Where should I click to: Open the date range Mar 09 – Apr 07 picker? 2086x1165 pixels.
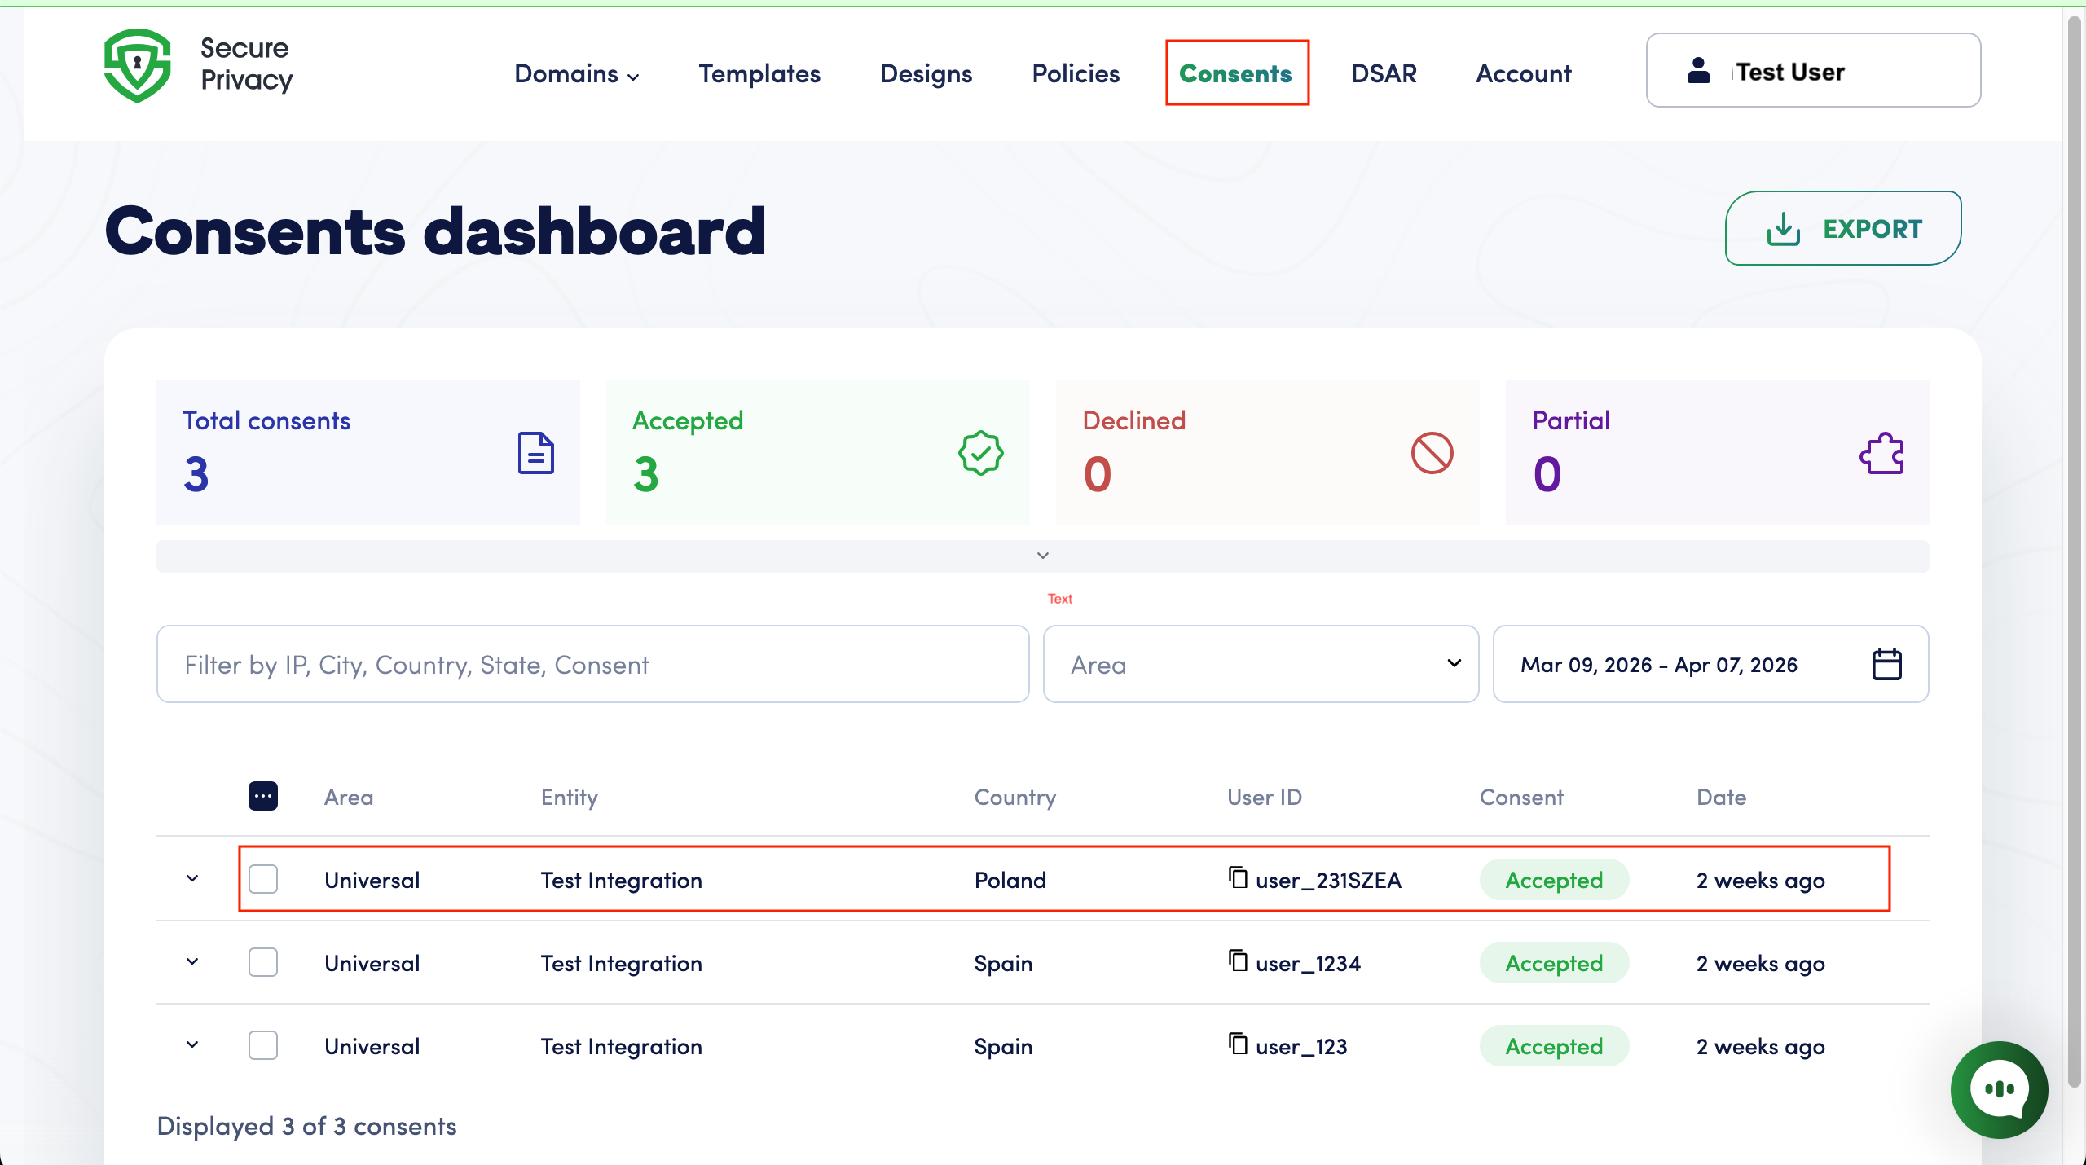pos(1710,664)
